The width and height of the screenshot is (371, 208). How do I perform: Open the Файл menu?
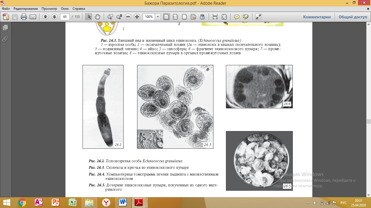[x=6, y=9]
